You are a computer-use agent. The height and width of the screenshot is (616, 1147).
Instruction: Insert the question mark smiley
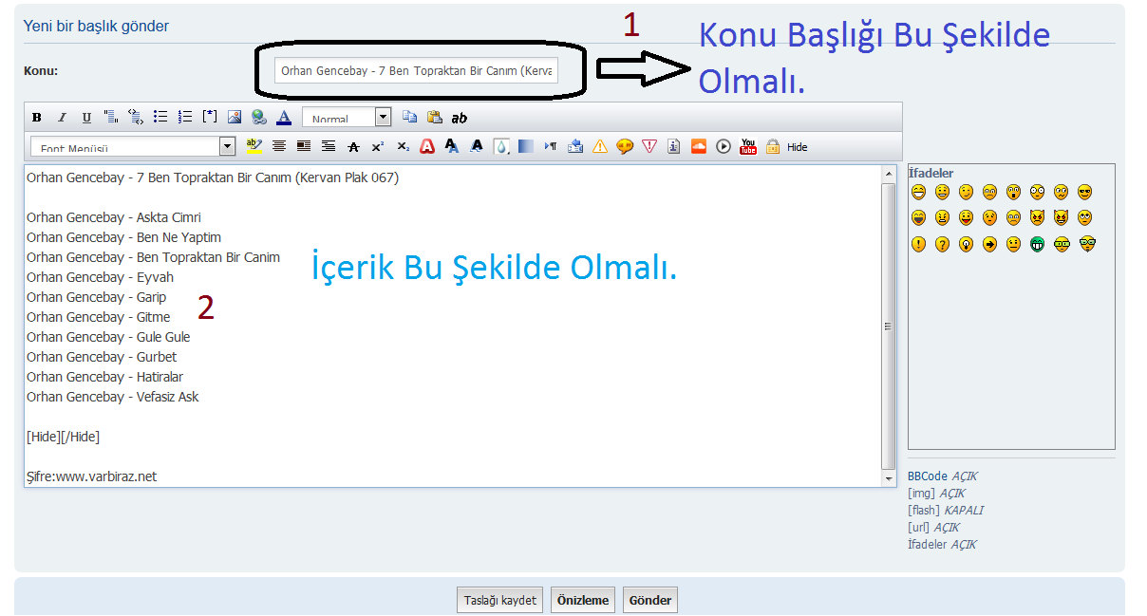point(942,244)
